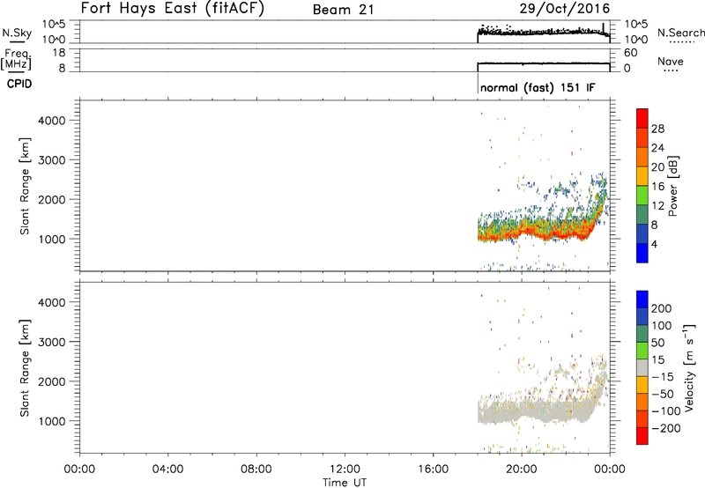Select the "Freq. [MHz]" axis label
Image resolution: width=705 pixels, height=488 pixels.
[x=16, y=59]
